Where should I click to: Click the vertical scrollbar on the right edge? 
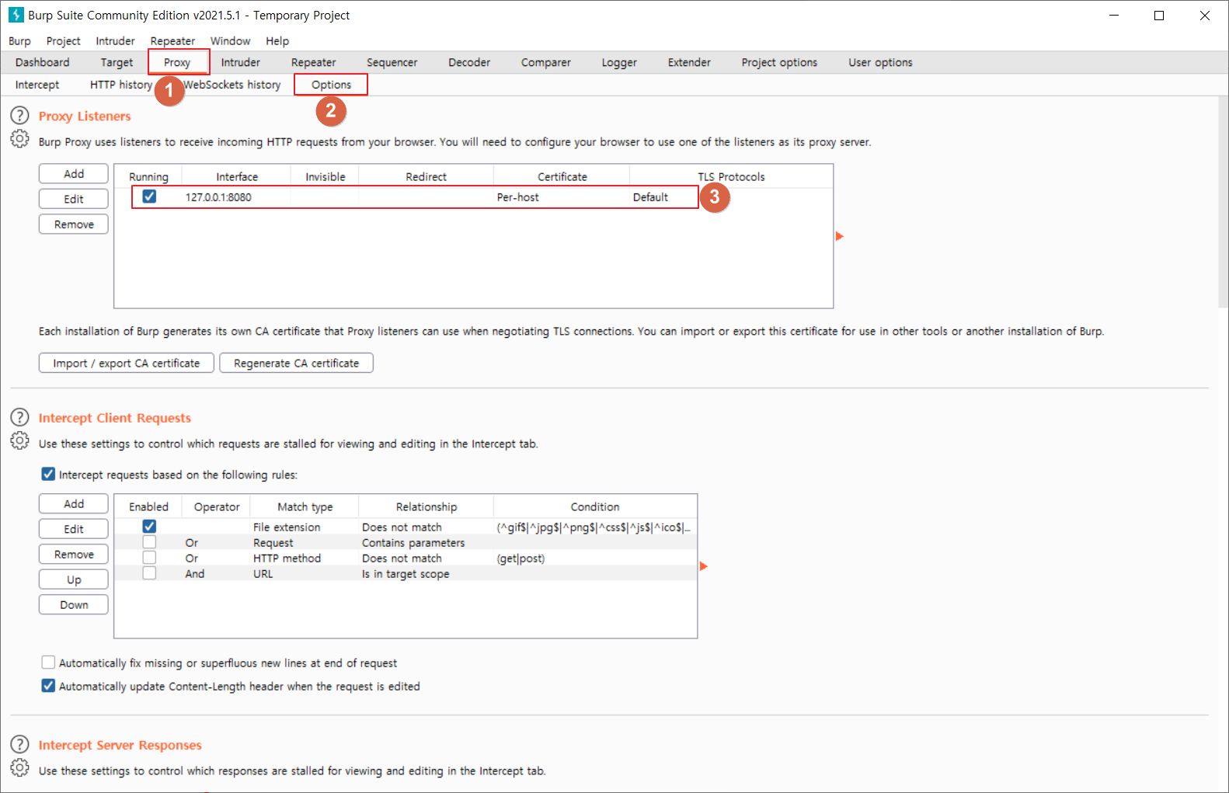pyautogui.click(x=1223, y=202)
